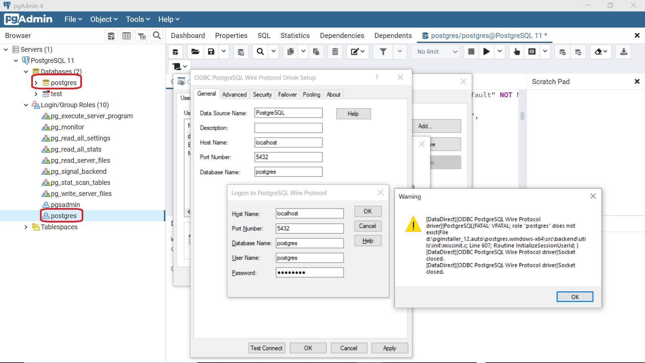Select the pgsadmin role in tree
The height and width of the screenshot is (363, 645).
tap(65, 205)
